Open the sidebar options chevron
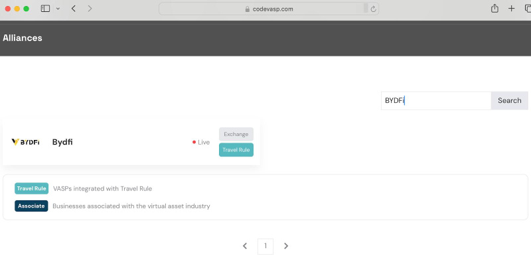Viewport: 531px width, 262px height. pos(58,9)
